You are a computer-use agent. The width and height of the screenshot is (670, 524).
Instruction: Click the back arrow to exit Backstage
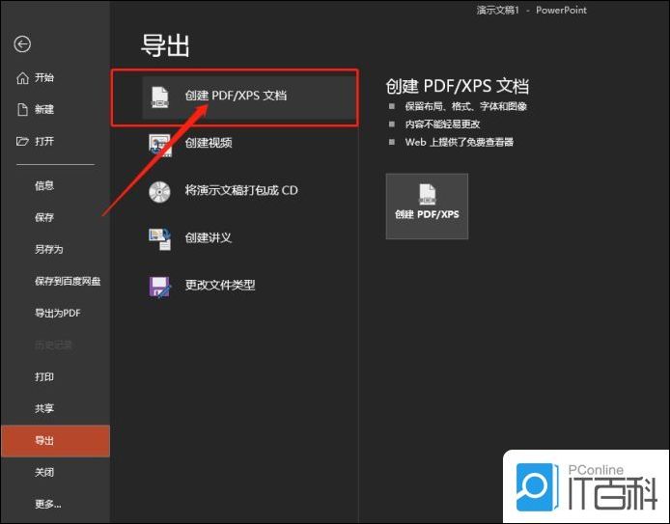tap(22, 44)
